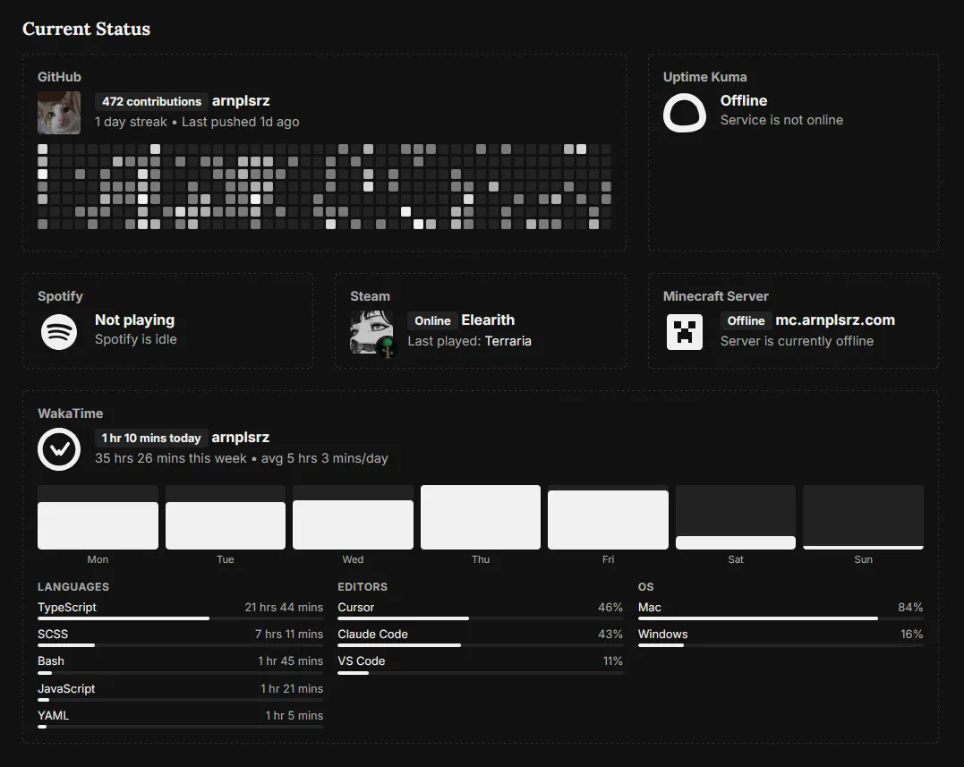The image size is (964, 767).
Task: Click the Bash language label
Action: click(50, 661)
